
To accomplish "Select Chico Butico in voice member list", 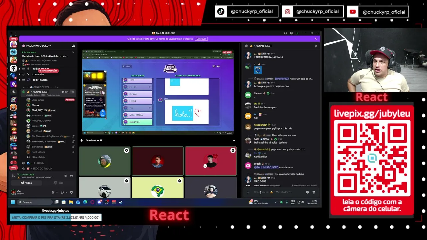I will pos(48,100).
